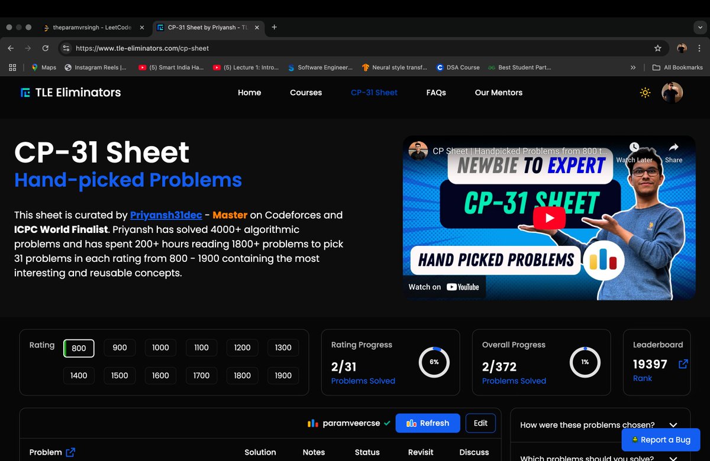Select the 800 rating filter
This screenshot has height=461, width=710.
[x=79, y=348]
